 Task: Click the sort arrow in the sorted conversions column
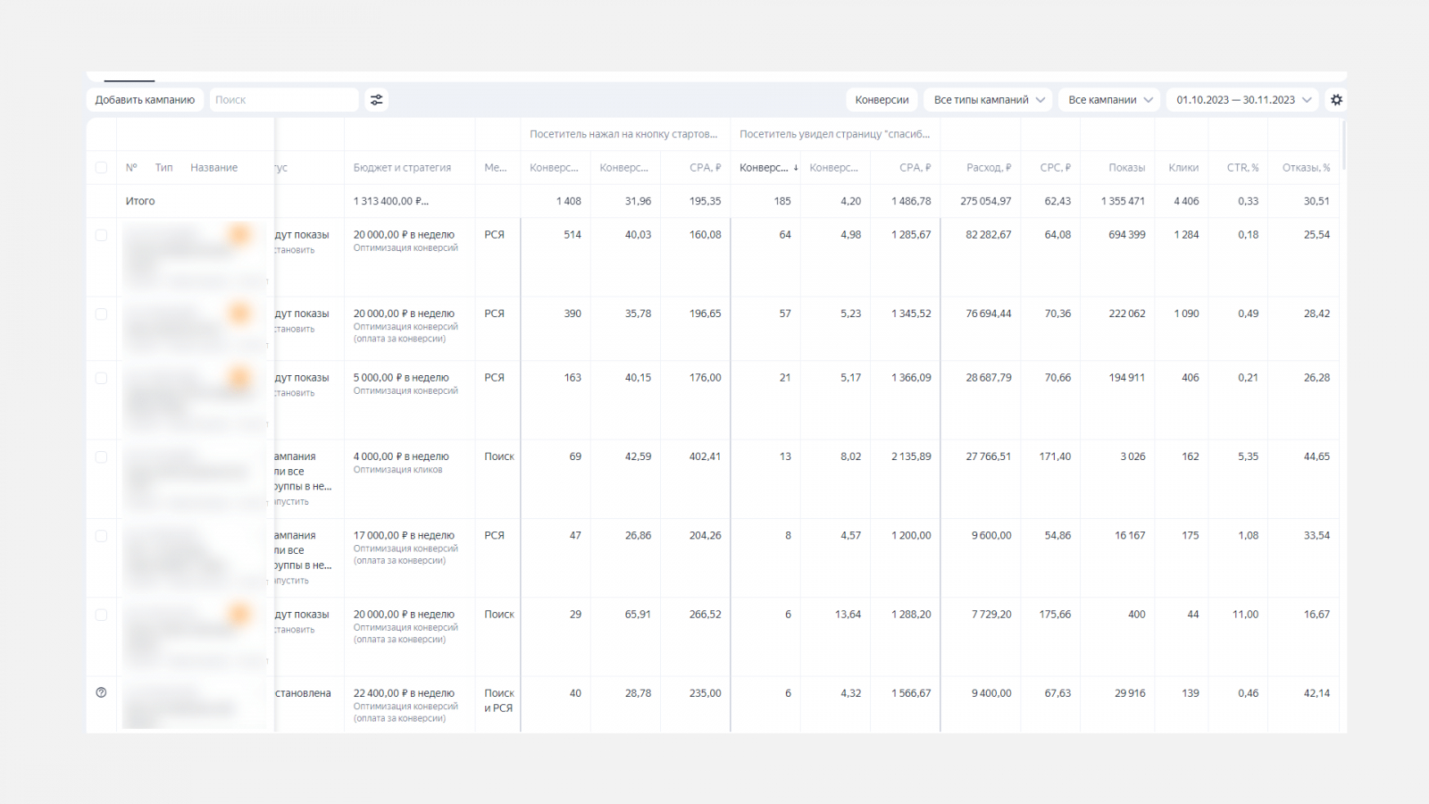click(x=796, y=168)
